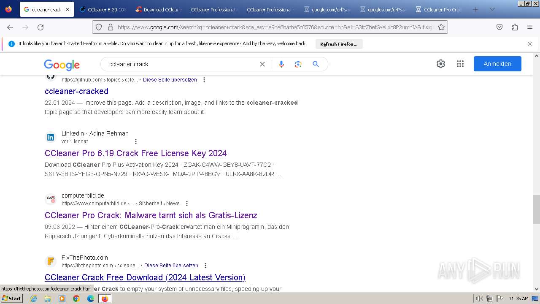
Task: Open the site security shield icon
Action: (x=99, y=27)
